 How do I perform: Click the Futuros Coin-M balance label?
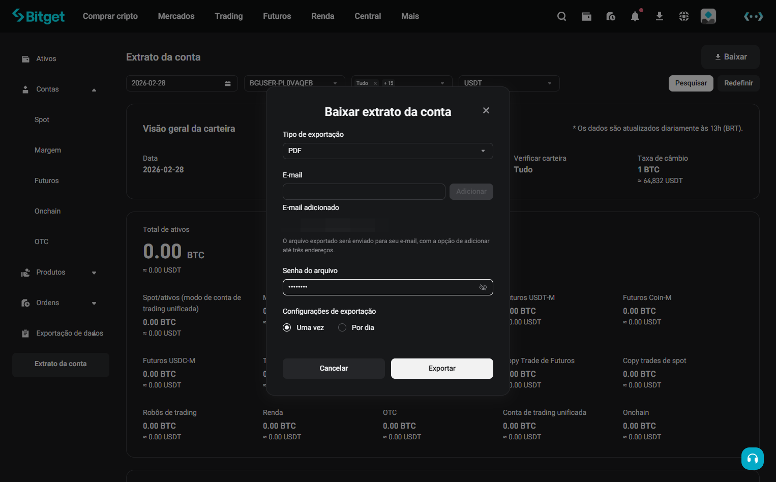[647, 298]
